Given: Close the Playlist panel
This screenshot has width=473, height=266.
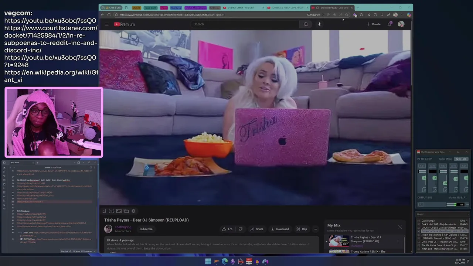Looking at the screenshot, I should [x=467, y=214].
